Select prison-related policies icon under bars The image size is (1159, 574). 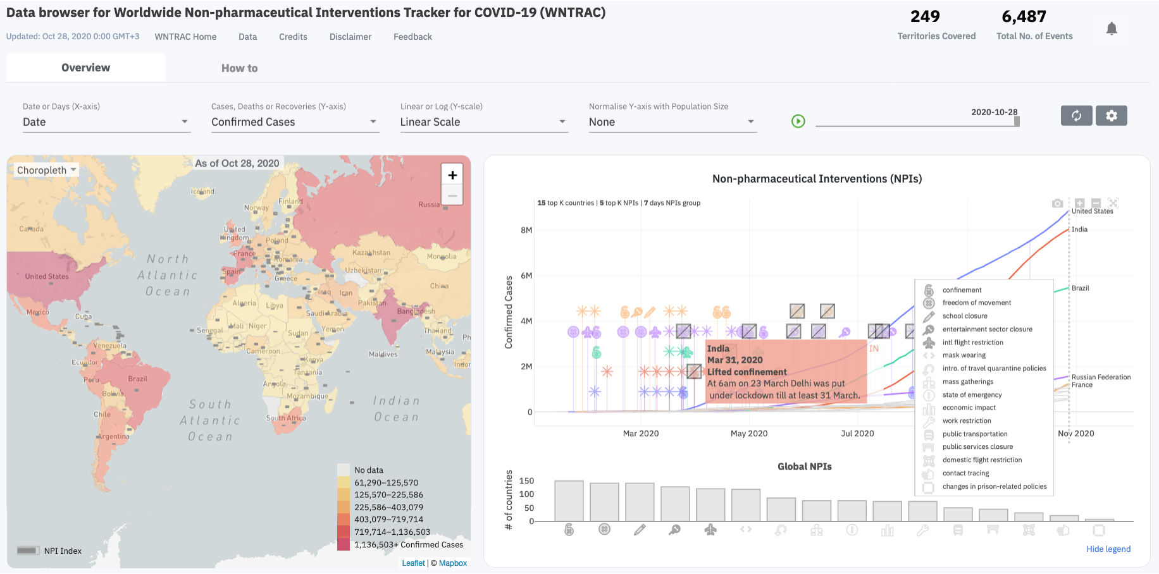1099,530
